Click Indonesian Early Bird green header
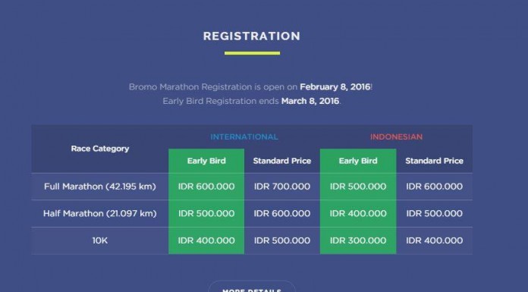 [358, 161]
